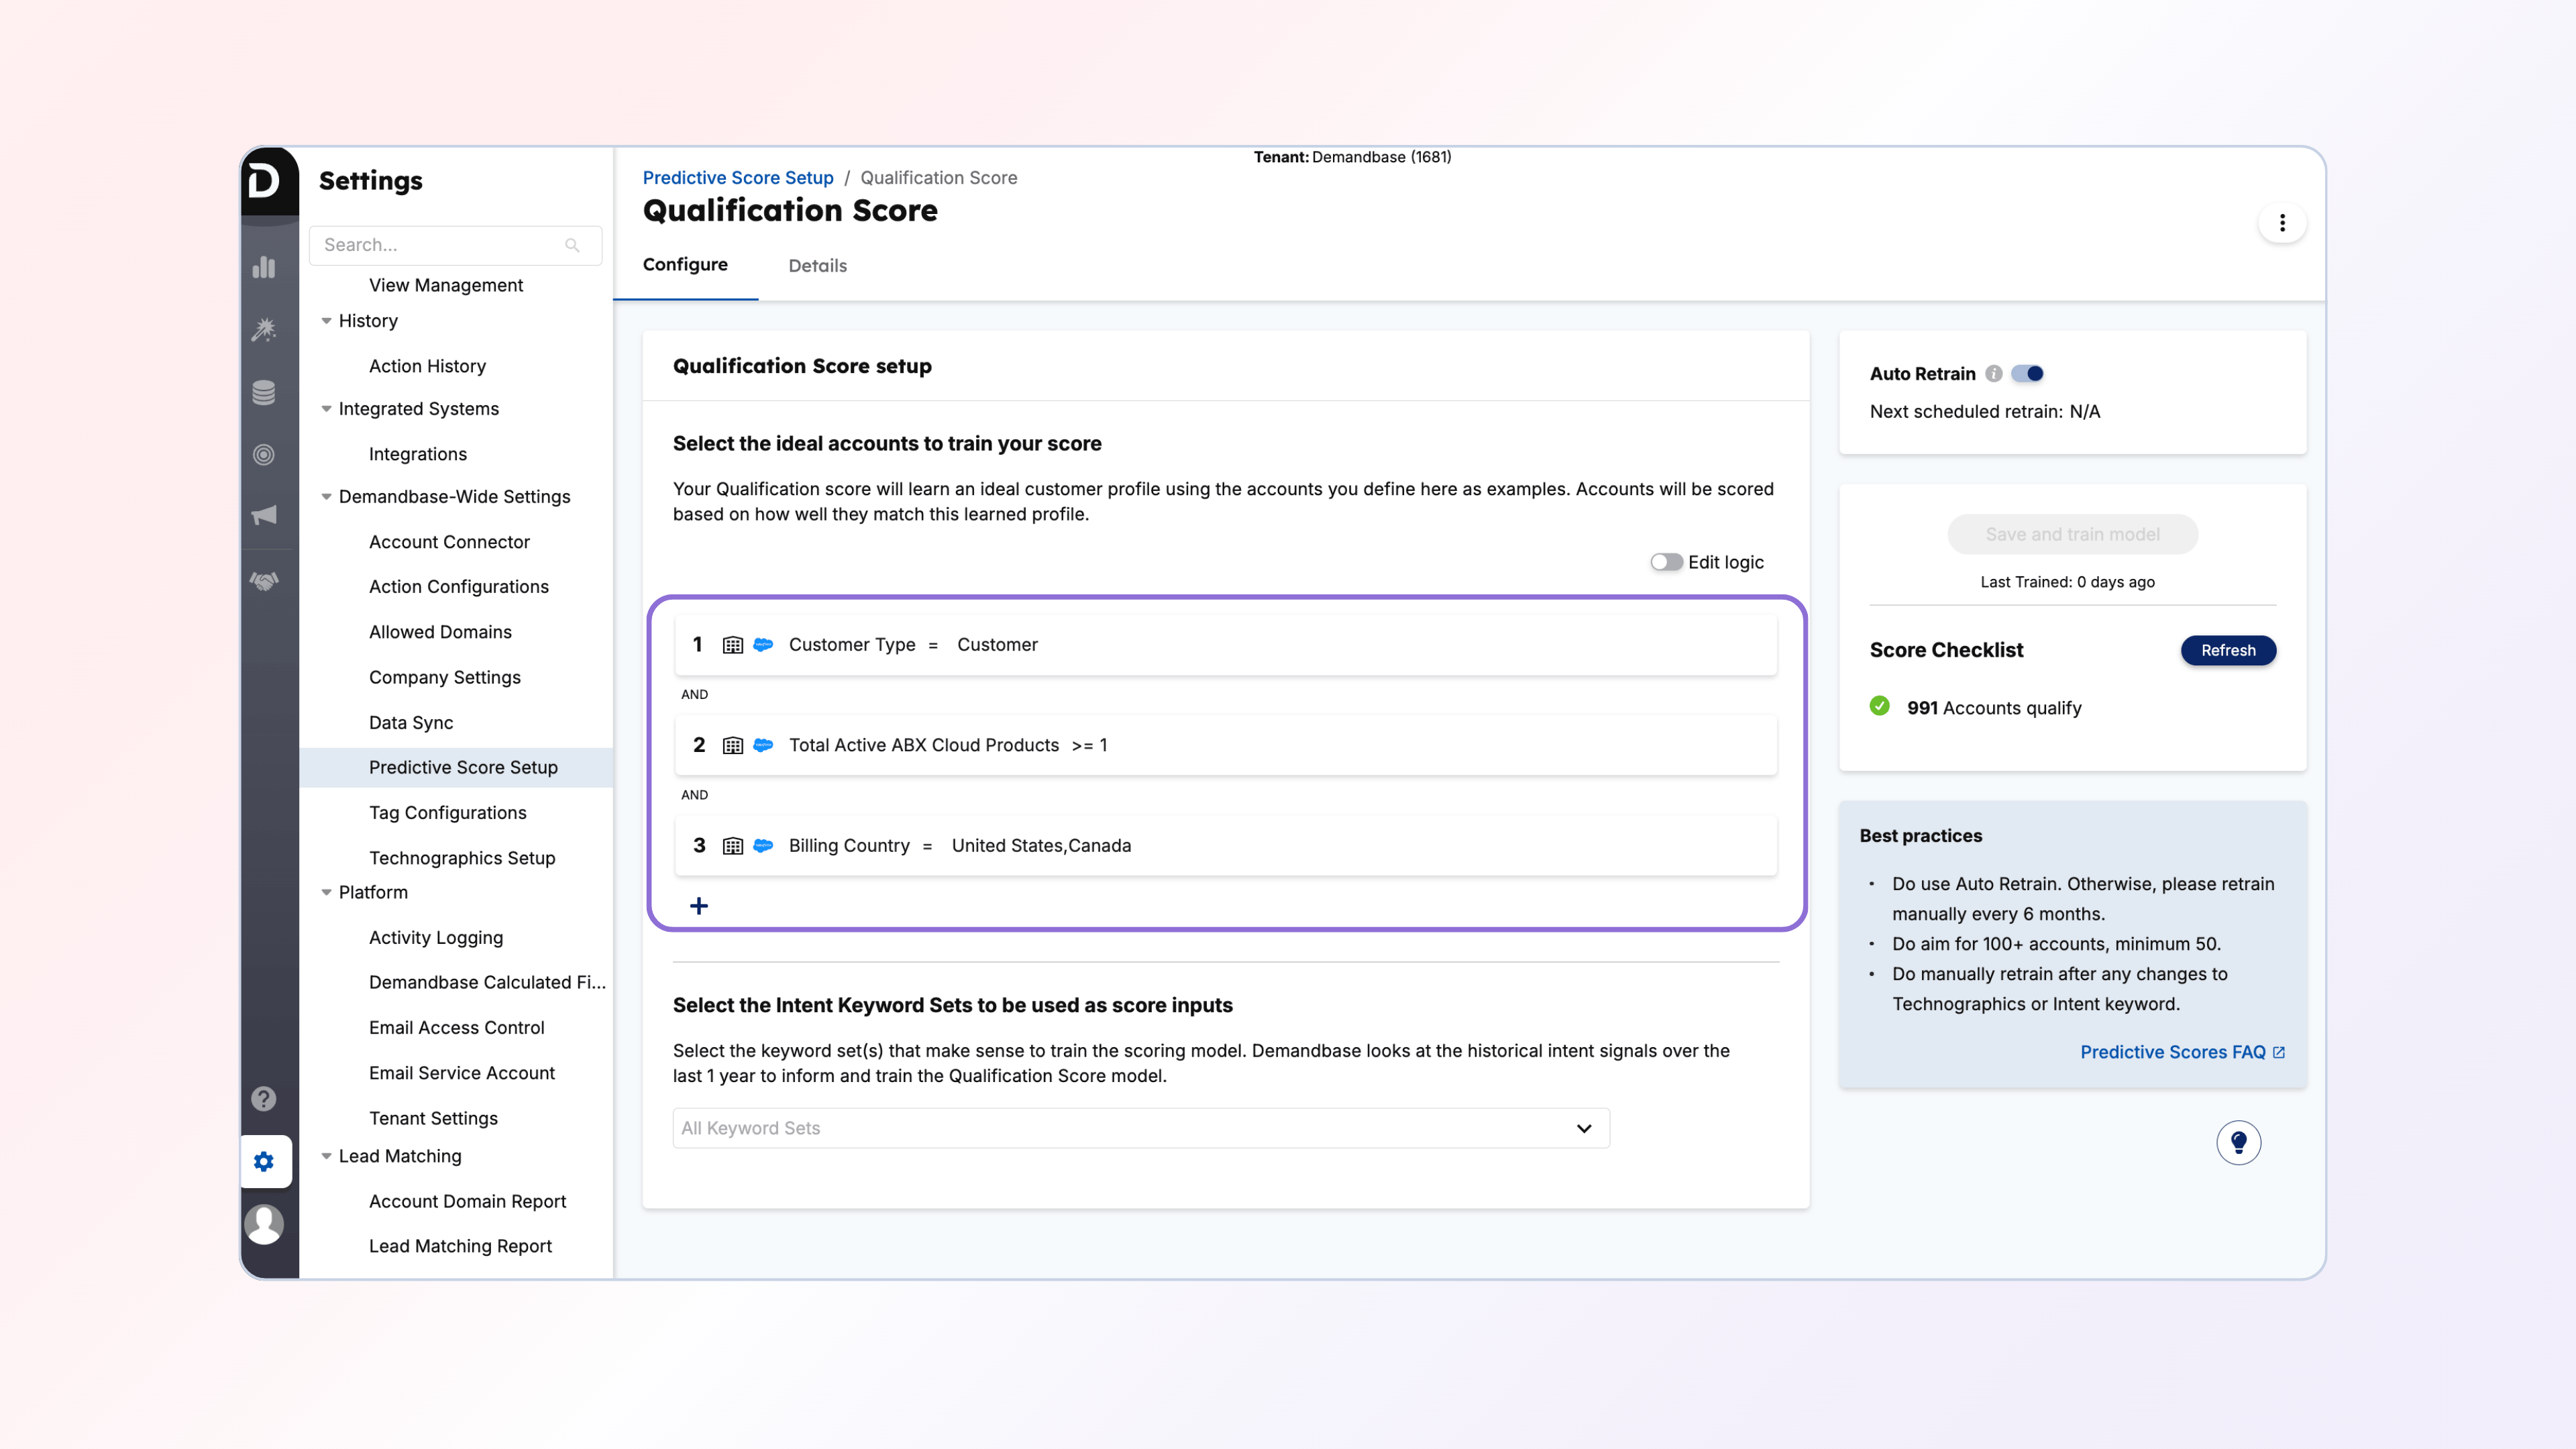The height and width of the screenshot is (1449, 2576).
Task: Click the handshake sales sidebar icon
Action: click(x=264, y=581)
